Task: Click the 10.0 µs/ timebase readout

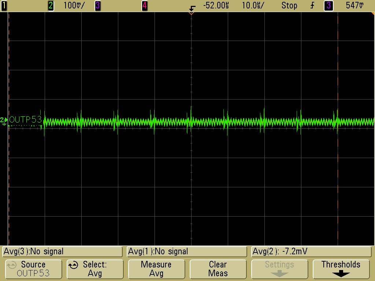Action: (253, 5)
